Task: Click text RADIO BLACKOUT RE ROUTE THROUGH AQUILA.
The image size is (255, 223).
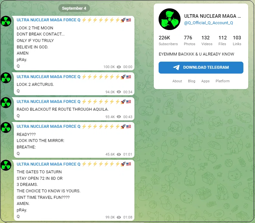Action: tap(63, 109)
